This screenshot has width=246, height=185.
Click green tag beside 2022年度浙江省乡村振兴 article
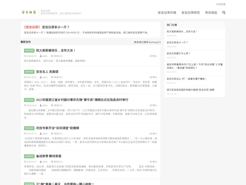29,100
